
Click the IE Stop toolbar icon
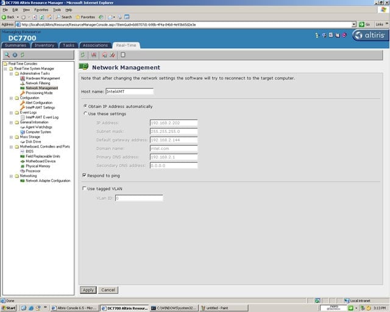click(35, 17)
